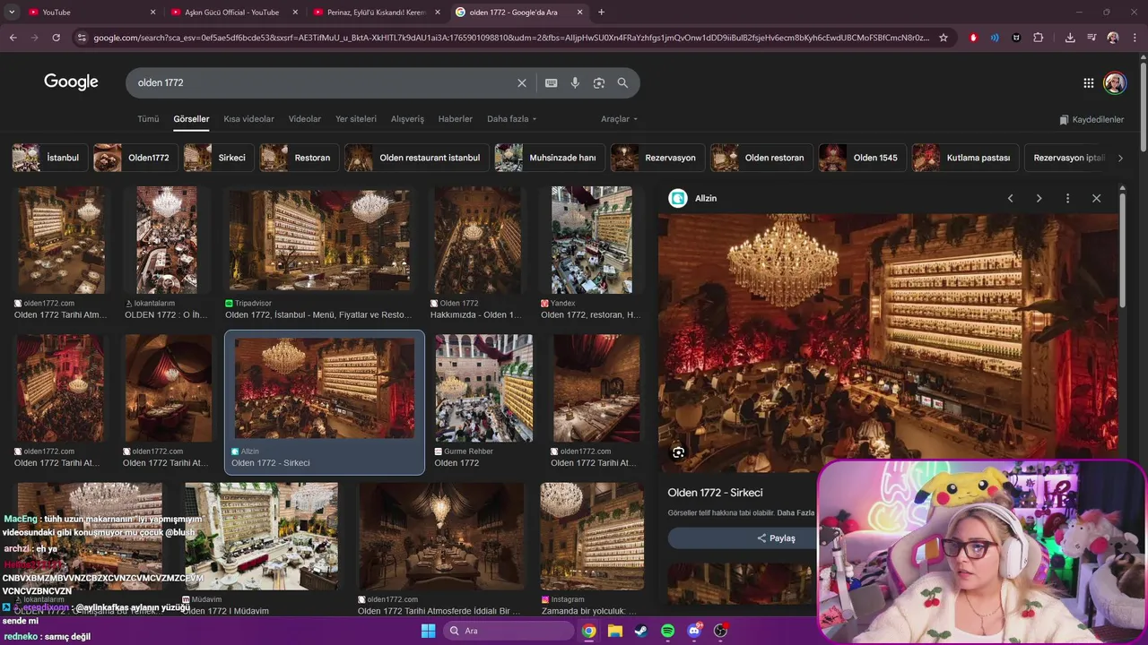Open Olden 1772 - Sirkeci title link

pos(715,493)
